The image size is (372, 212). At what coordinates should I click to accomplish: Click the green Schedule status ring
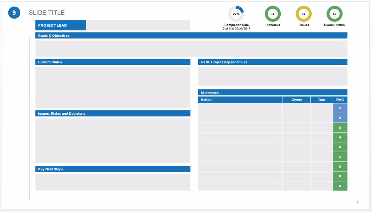click(x=273, y=14)
